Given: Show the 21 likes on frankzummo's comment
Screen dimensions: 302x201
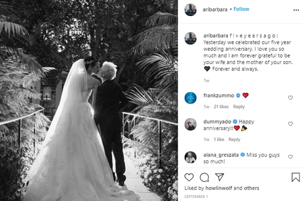Looking at the screenshot, I should click(x=221, y=107).
